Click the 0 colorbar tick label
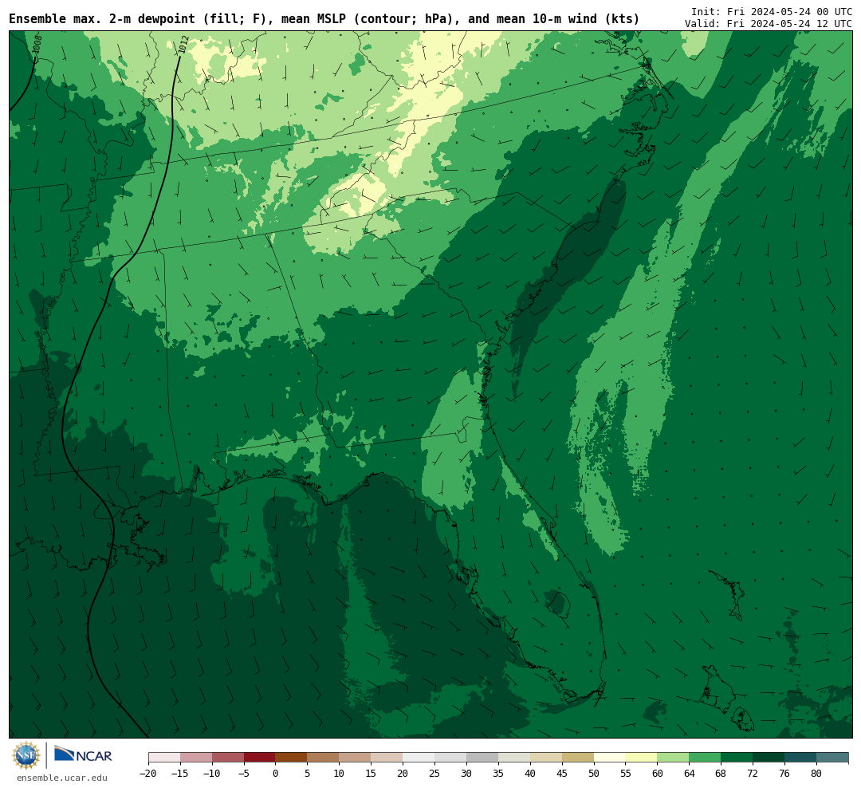Screen dimensions: 861x788 point(275,774)
